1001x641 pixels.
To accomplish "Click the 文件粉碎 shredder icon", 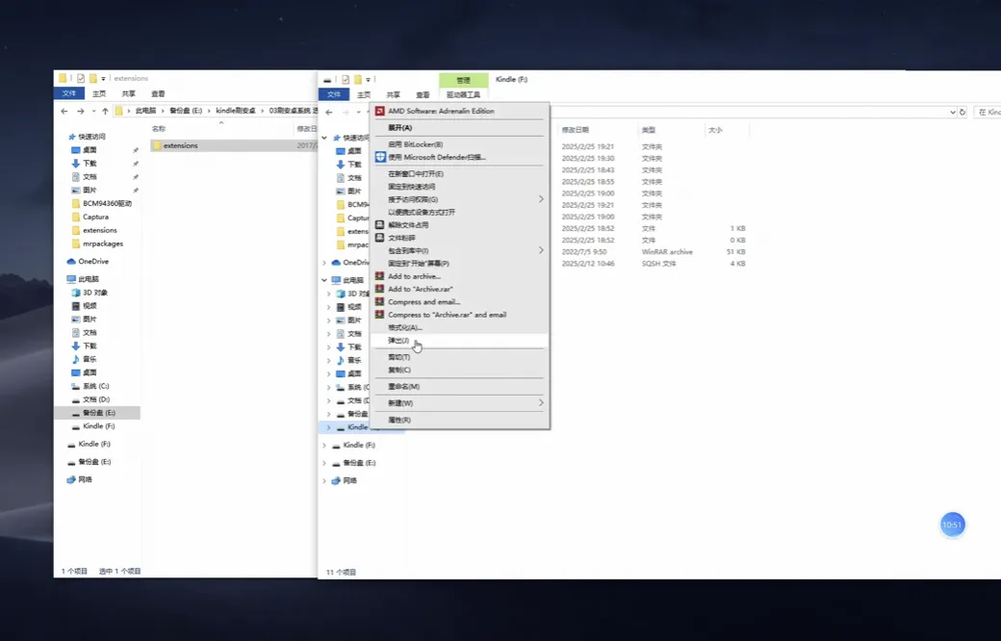I will click(380, 238).
